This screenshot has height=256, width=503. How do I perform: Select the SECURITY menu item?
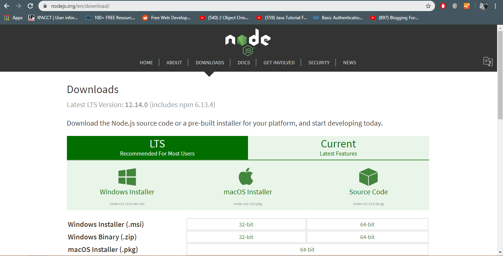tap(319, 62)
